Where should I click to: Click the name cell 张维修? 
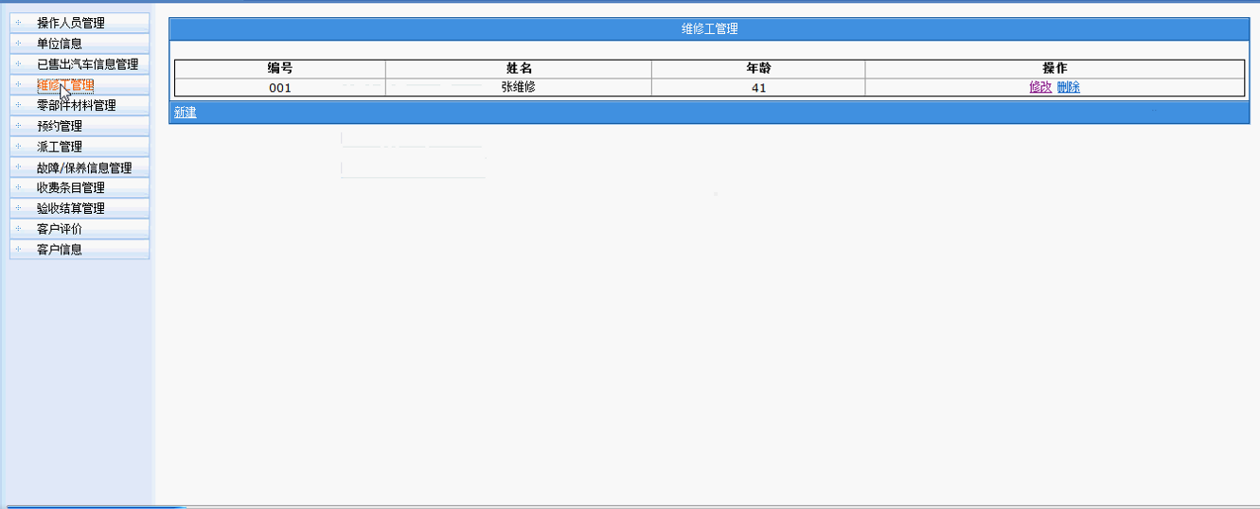click(519, 87)
